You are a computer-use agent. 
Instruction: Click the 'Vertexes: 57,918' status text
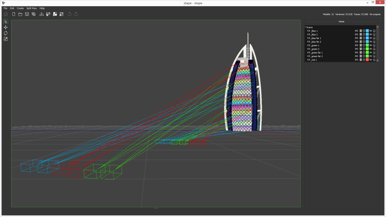[x=344, y=14]
